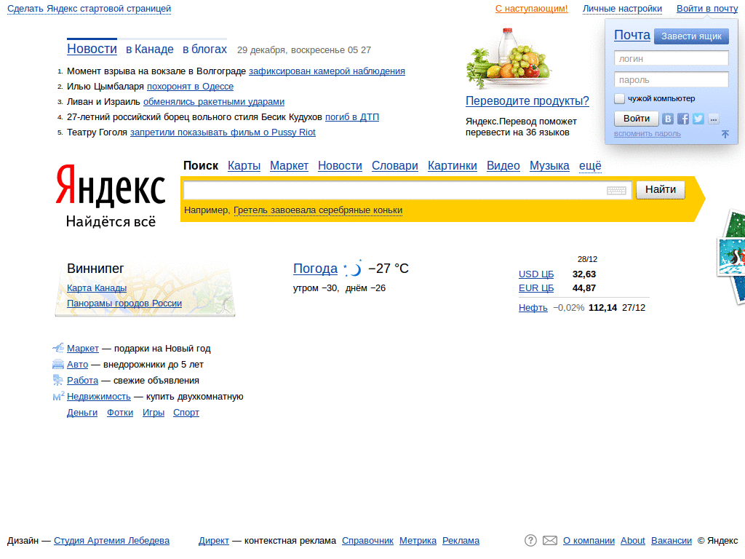This screenshot has width=745, height=559.
Task: Click the Войти login button
Action: tap(636, 119)
